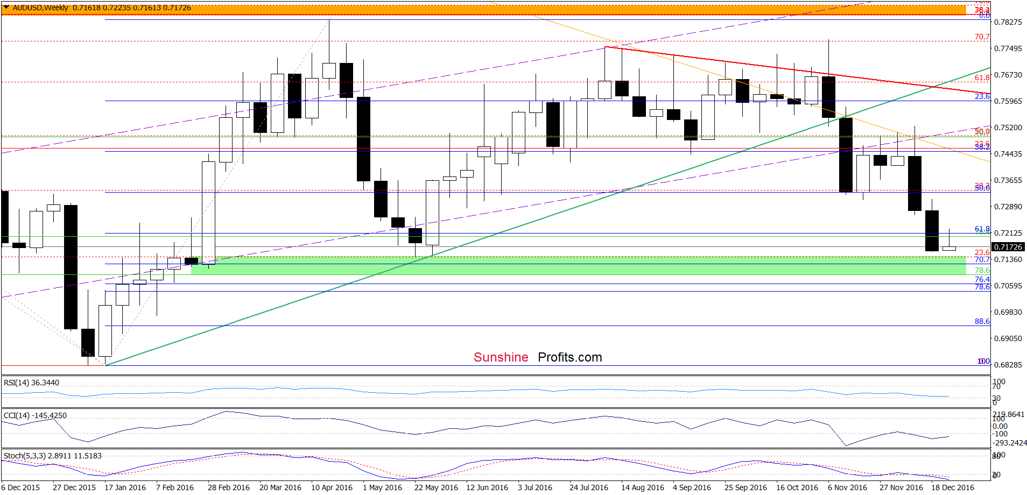Click the 16 Oct 2016 date label

797,487
